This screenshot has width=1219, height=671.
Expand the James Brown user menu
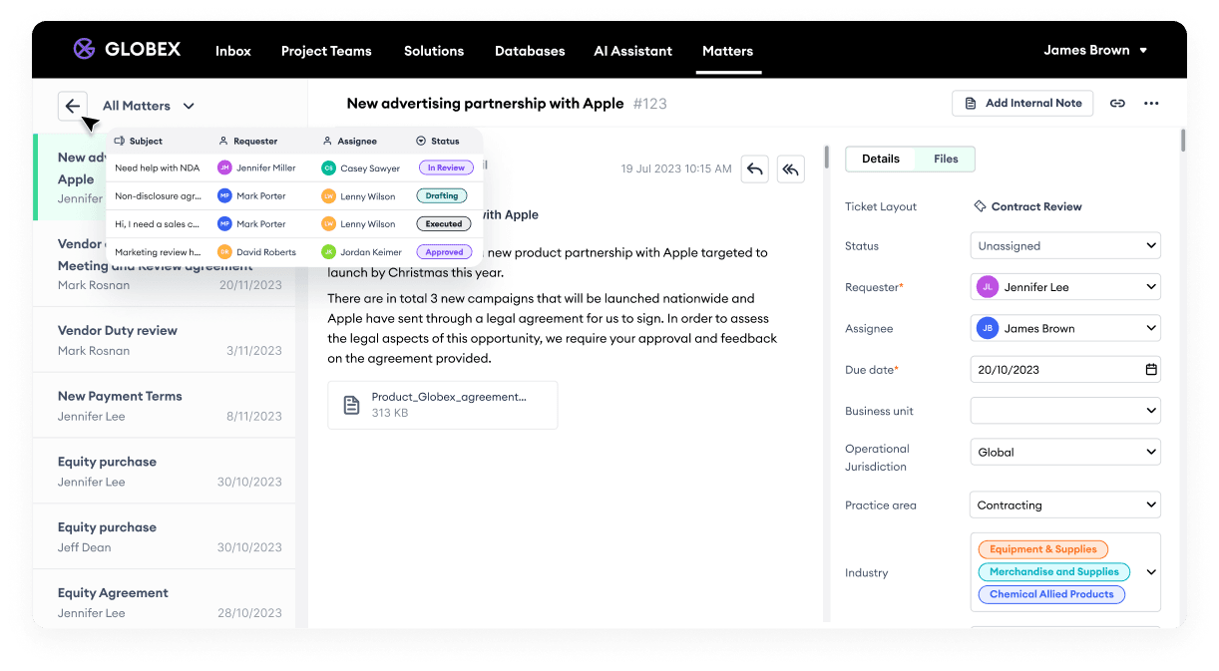click(1095, 51)
